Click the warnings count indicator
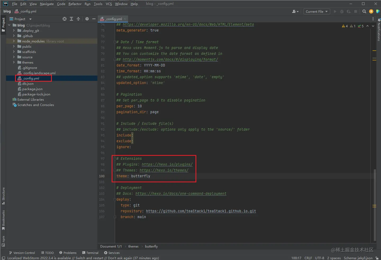 coord(345,26)
